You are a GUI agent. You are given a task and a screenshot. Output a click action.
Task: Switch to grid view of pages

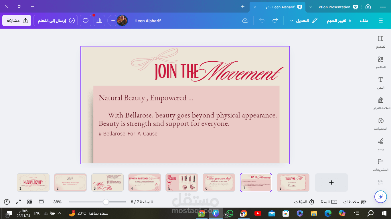tap(30, 202)
